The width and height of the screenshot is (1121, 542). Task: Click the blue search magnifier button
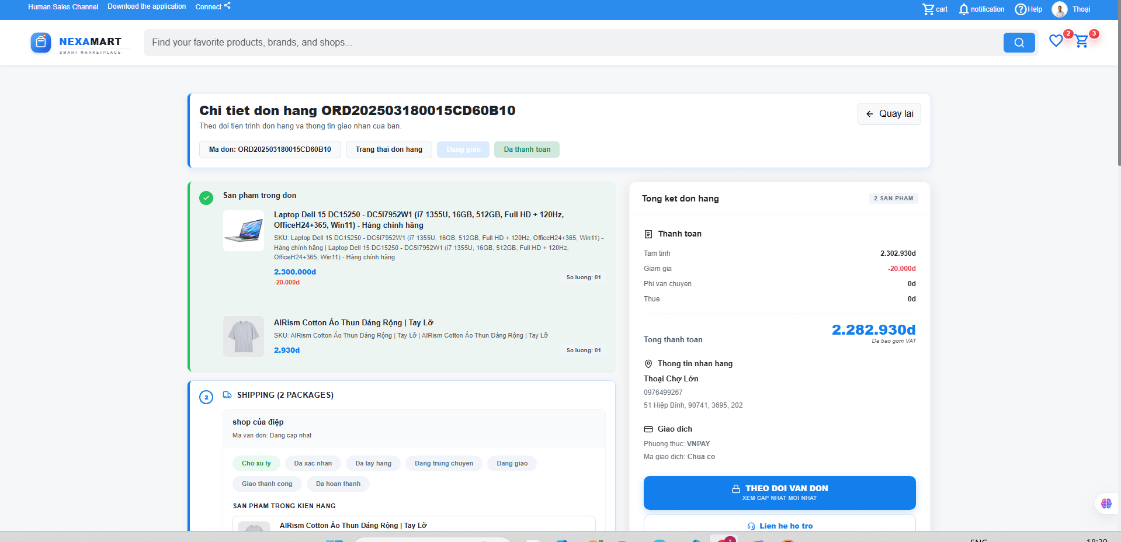1019,43
